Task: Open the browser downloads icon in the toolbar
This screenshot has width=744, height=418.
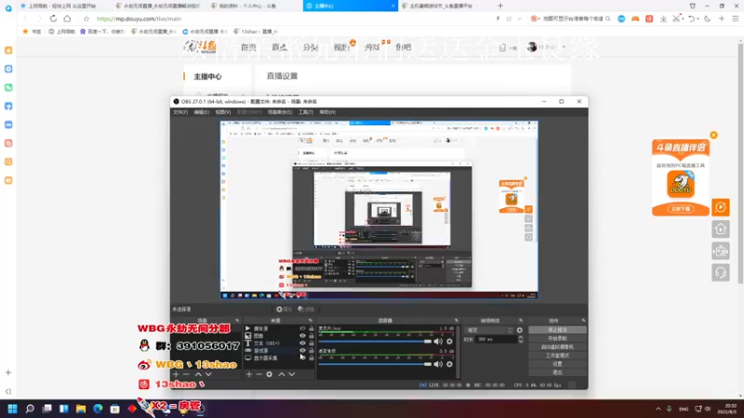Action: (663, 19)
